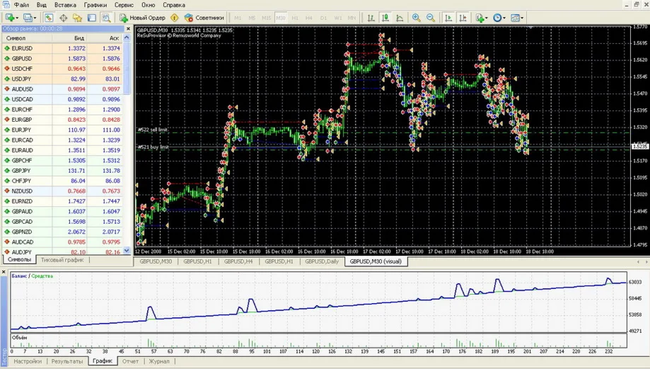Toggle candlestick chart mode
Image resolution: width=650 pixels, height=369 pixels.
coord(385,18)
